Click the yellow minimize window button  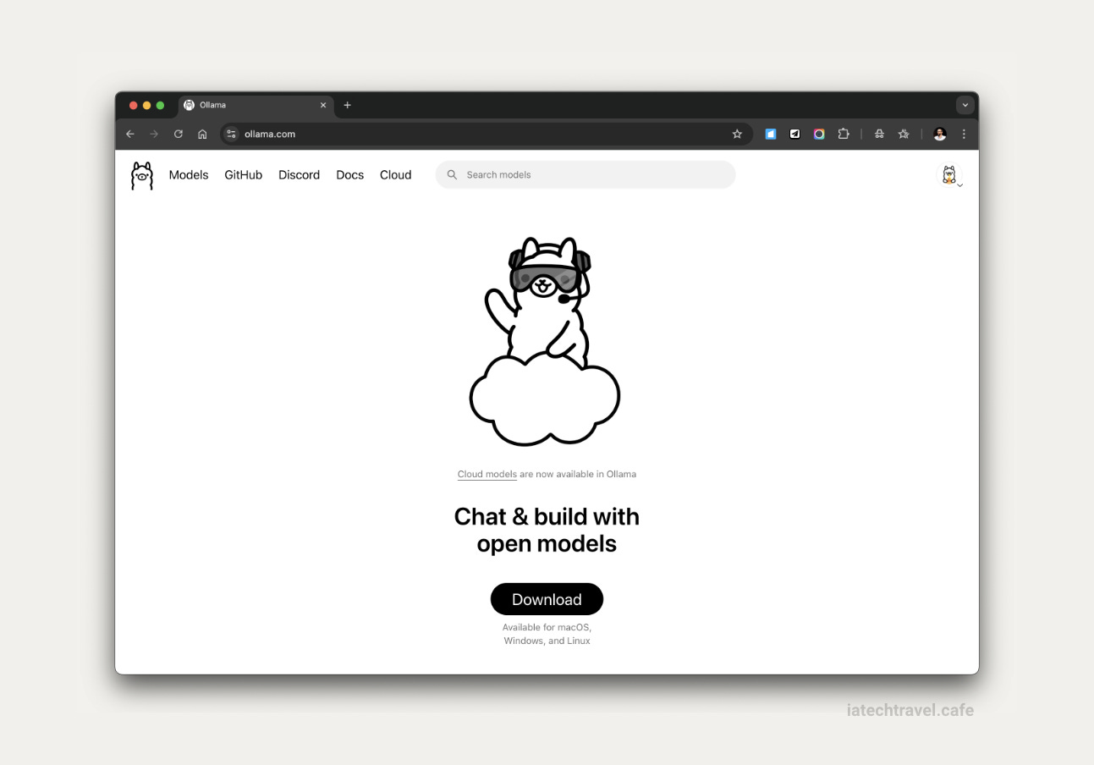146,105
